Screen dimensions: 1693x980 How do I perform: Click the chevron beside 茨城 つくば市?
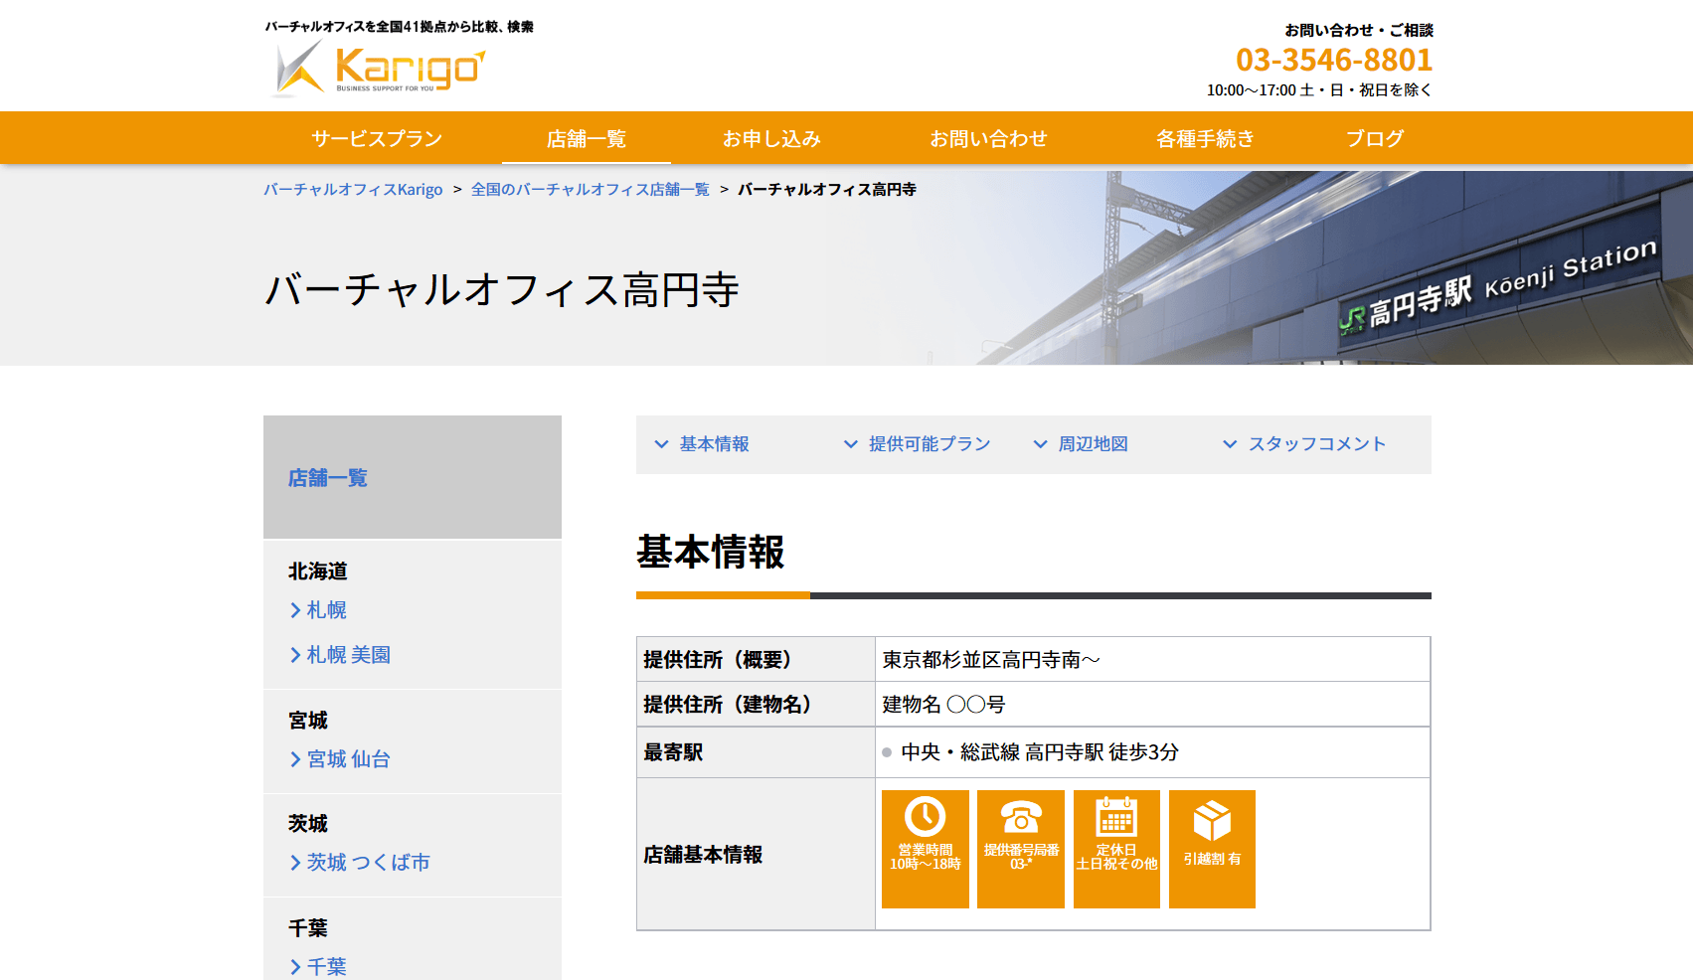[x=295, y=863]
